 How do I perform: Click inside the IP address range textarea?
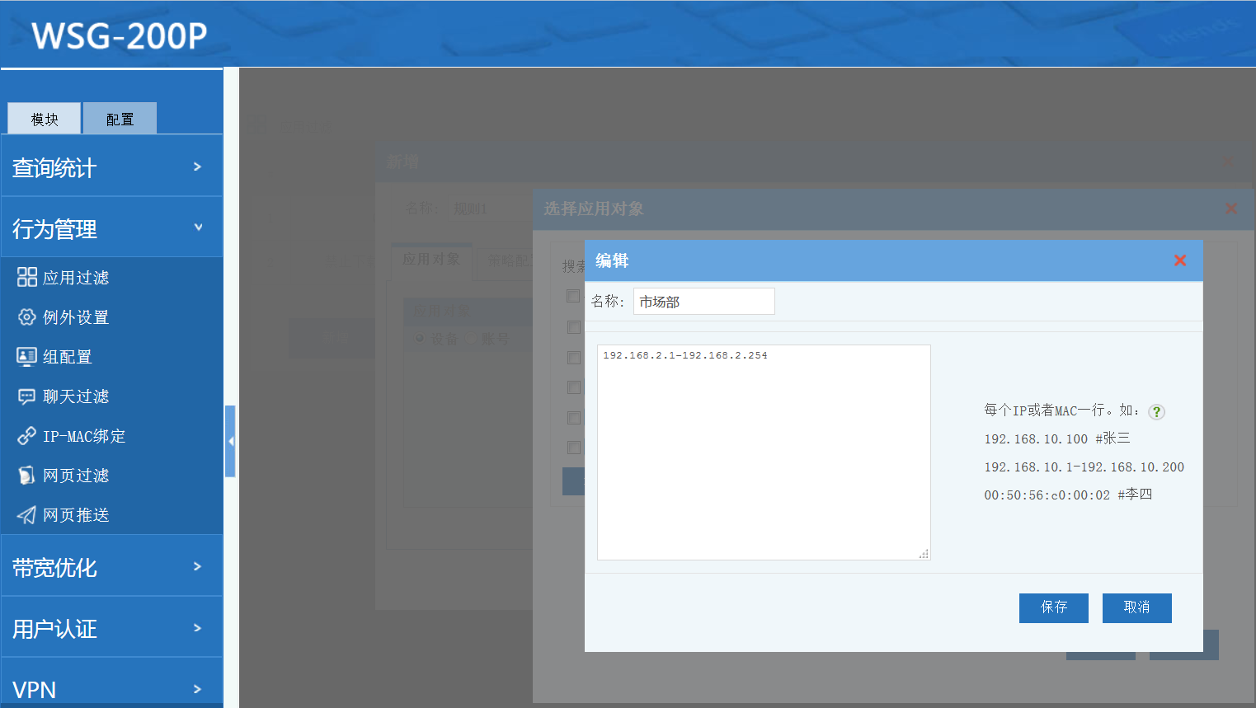(x=763, y=452)
